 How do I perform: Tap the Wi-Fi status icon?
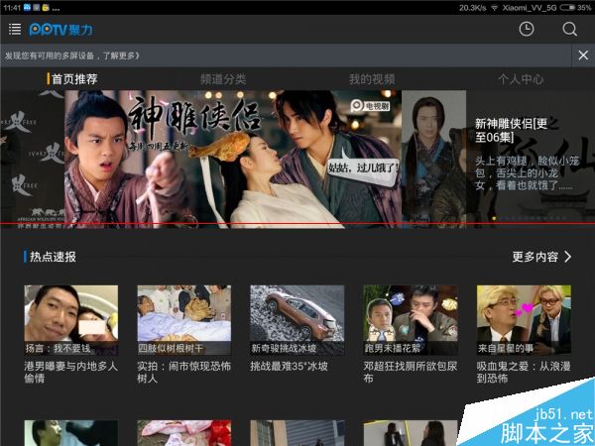tap(494, 8)
